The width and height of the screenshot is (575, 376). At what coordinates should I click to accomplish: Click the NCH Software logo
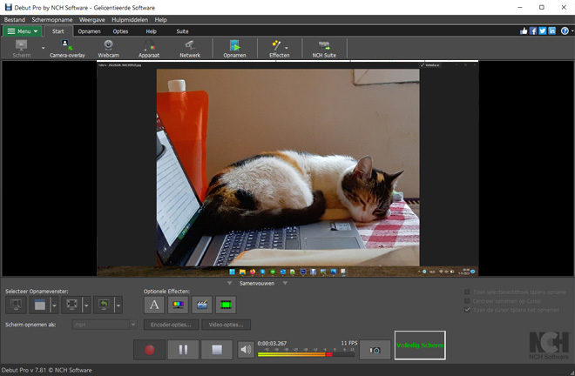549,346
